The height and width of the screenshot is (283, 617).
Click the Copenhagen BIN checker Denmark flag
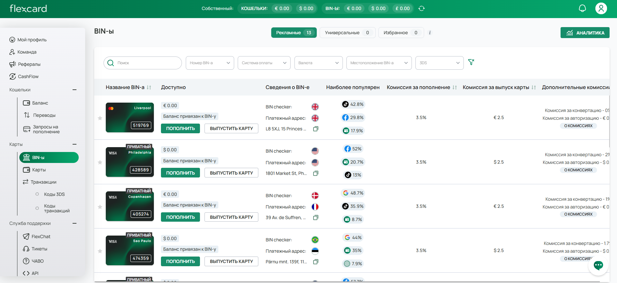tap(315, 196)
